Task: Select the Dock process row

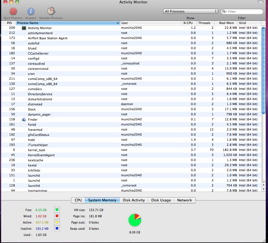Action: [x=131, y=109]
